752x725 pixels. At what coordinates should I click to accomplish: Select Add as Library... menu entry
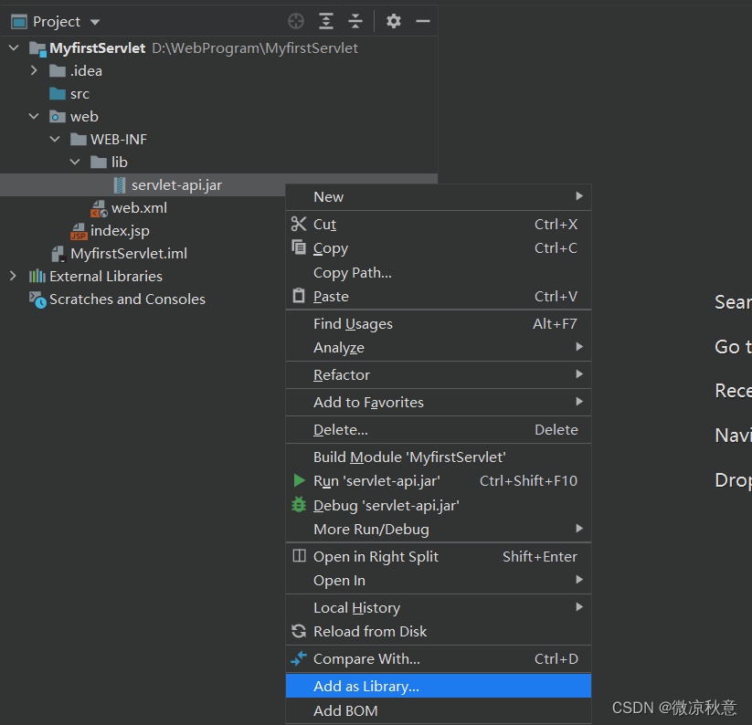coord(366,686)
